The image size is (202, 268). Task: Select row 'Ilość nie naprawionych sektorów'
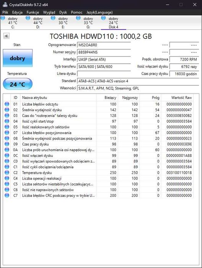point(98,190)
